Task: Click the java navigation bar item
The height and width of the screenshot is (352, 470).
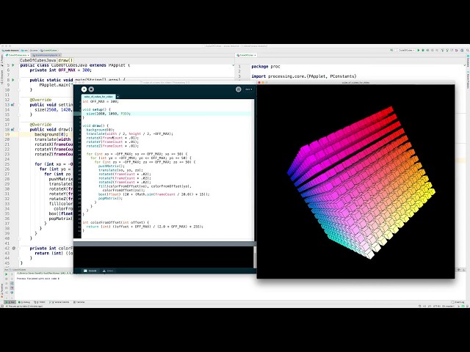Action: tap(34, 51)
